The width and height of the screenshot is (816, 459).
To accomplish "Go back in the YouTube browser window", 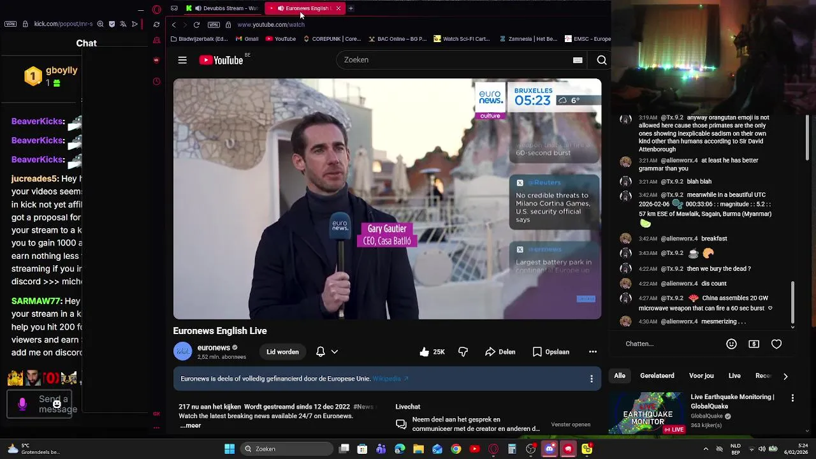I will click(x=173, y=25).
